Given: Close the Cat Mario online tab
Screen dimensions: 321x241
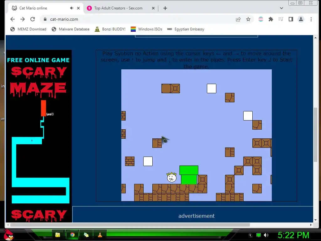Looking at the screenshot, I should (x=78, y=8).
